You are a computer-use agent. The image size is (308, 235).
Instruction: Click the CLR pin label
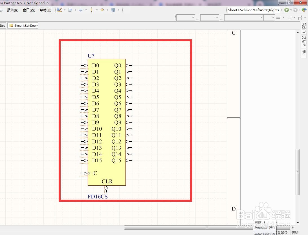107,181
